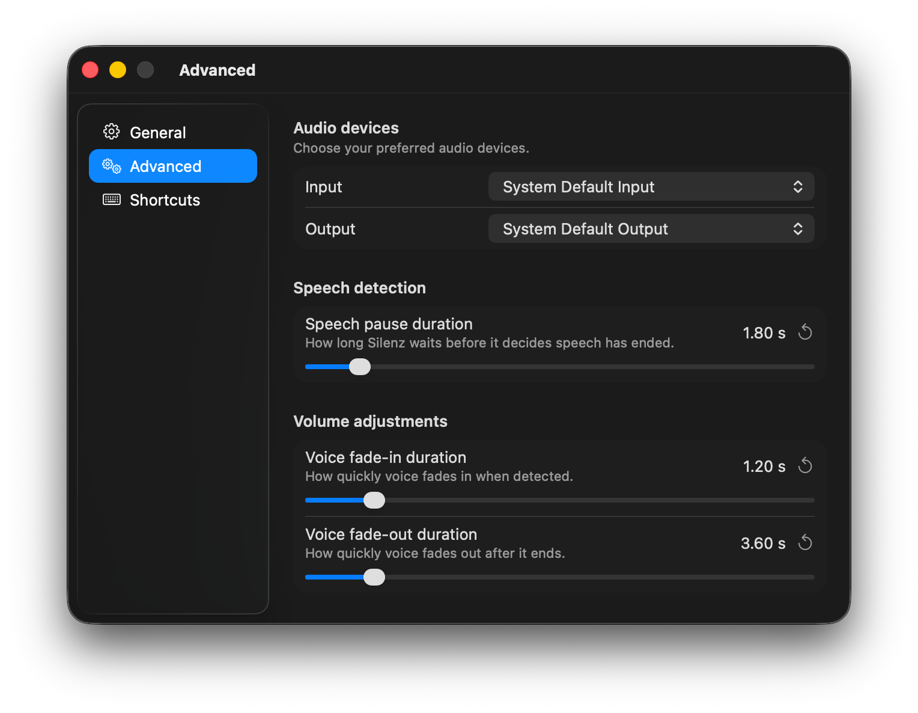
Task: Click the Shortcuts keyboard icon in sidebar
Action: click(111, 200)
